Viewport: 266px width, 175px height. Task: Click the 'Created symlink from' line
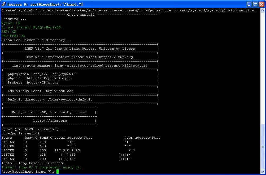click(x=128, y=10)
